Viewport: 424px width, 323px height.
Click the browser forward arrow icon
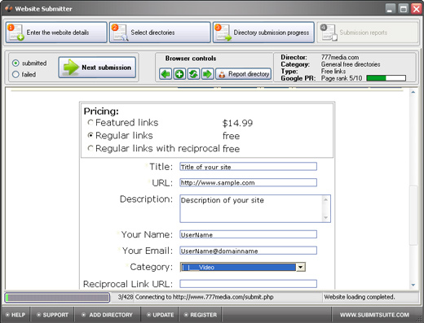tap(207, 74)
